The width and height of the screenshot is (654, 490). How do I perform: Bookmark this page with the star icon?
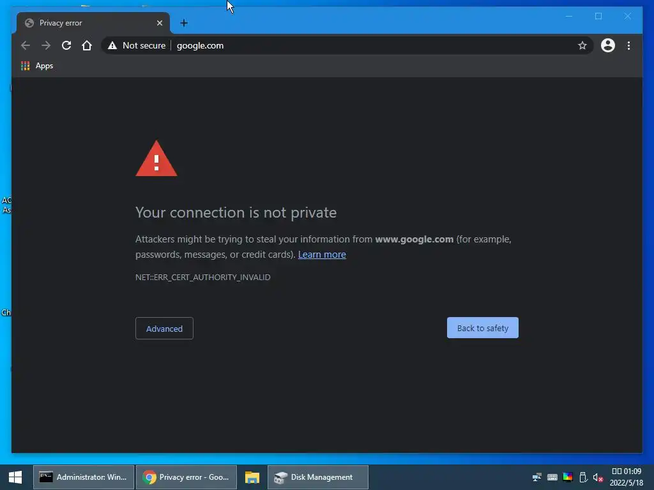[x=582, y=45]
